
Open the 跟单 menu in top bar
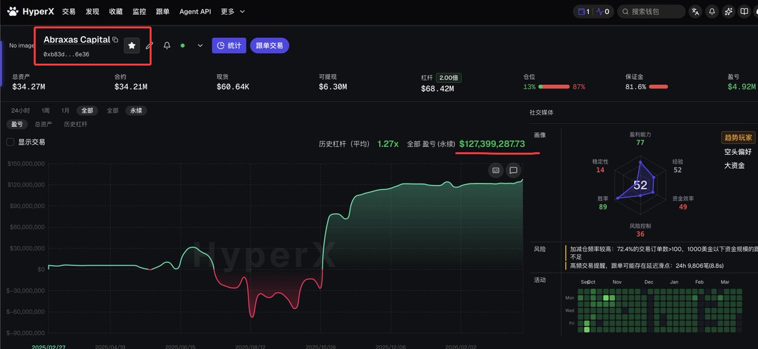pos(162,11)
